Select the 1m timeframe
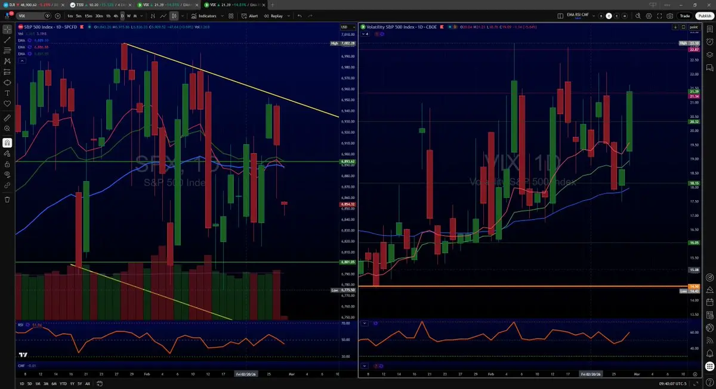The width and height of the screenshot is (716, 389). click(71, 15)
